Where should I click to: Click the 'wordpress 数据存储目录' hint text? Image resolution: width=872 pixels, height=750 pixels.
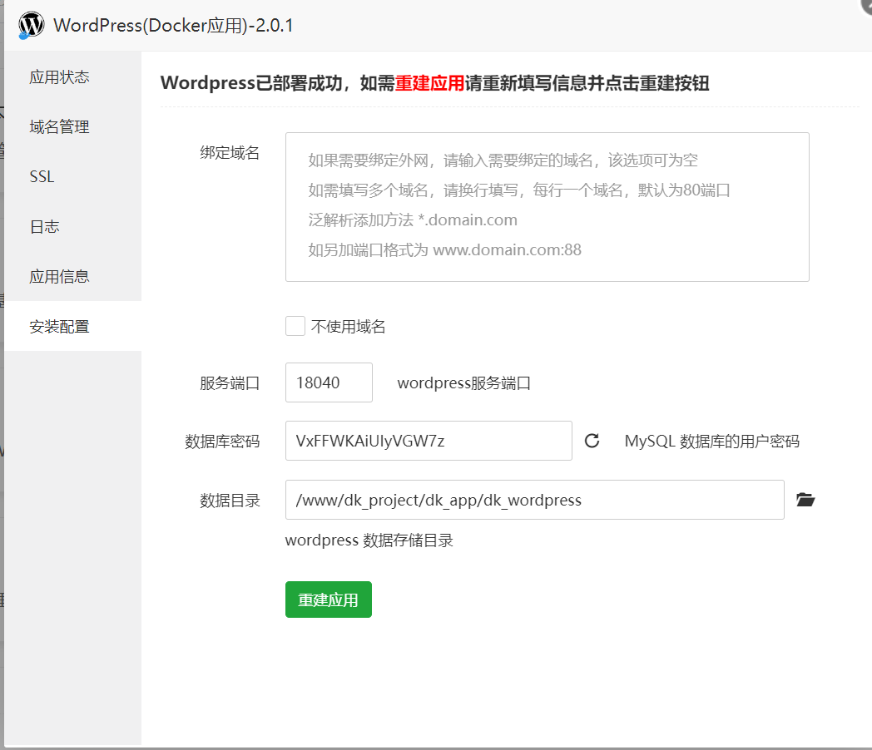click(369, 540)
